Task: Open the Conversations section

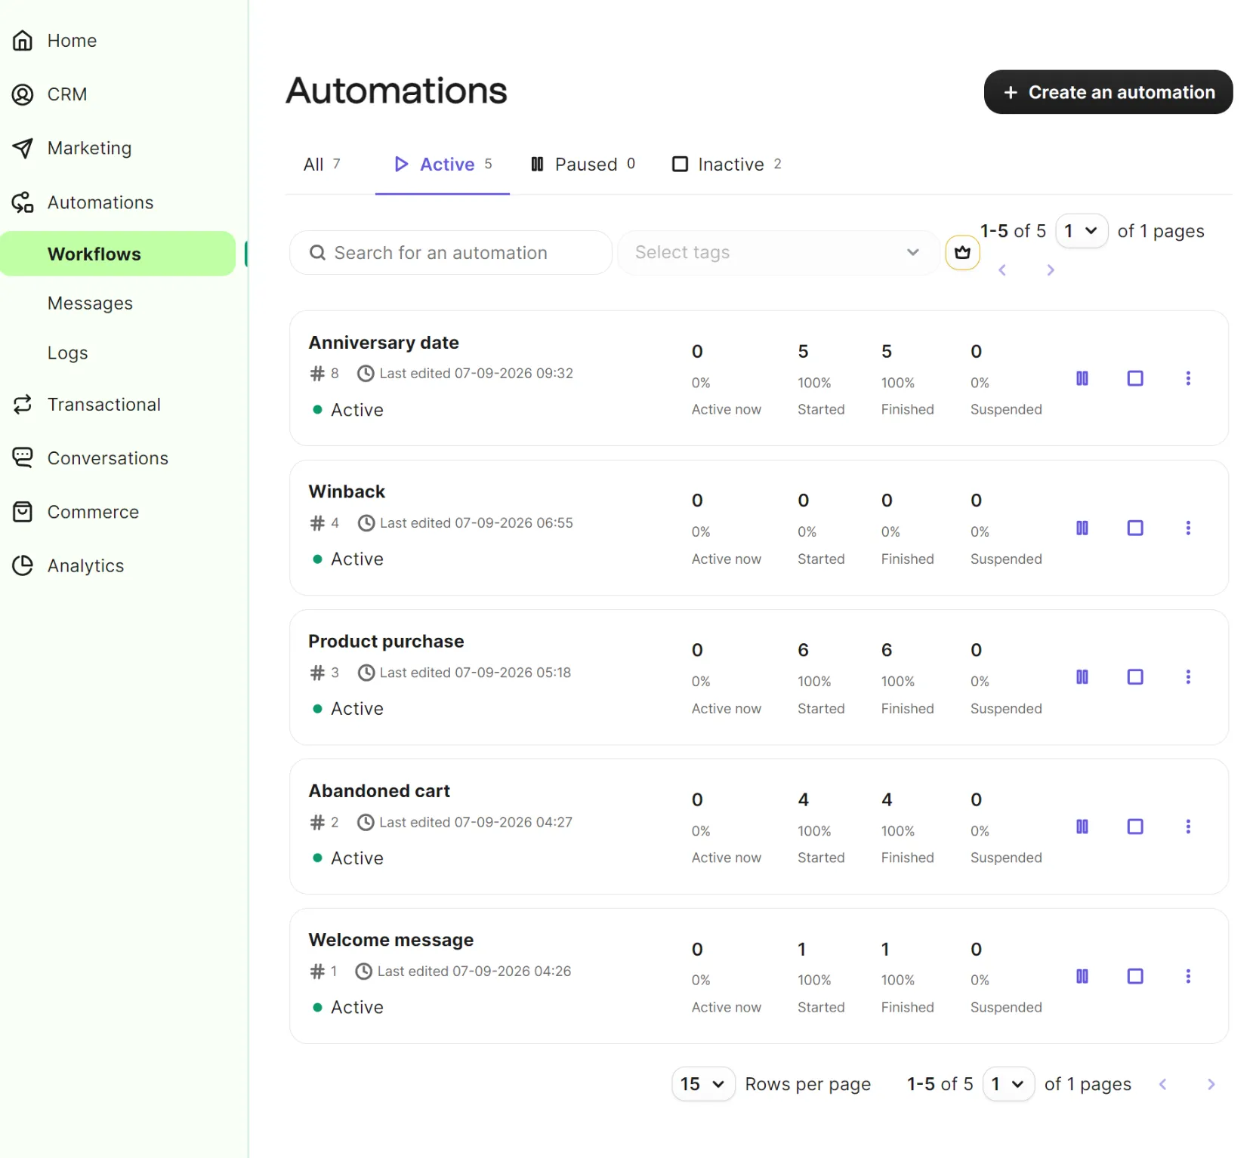Action: pyautogui.click(x=90, y=458)
